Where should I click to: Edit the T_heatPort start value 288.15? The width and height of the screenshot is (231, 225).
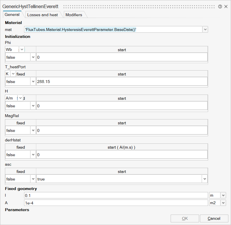pos(122,82)
